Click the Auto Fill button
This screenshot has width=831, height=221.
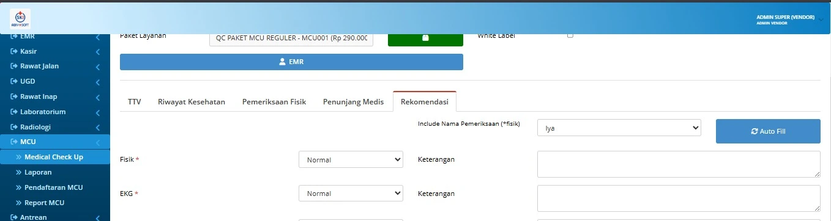tap(768, 131)
